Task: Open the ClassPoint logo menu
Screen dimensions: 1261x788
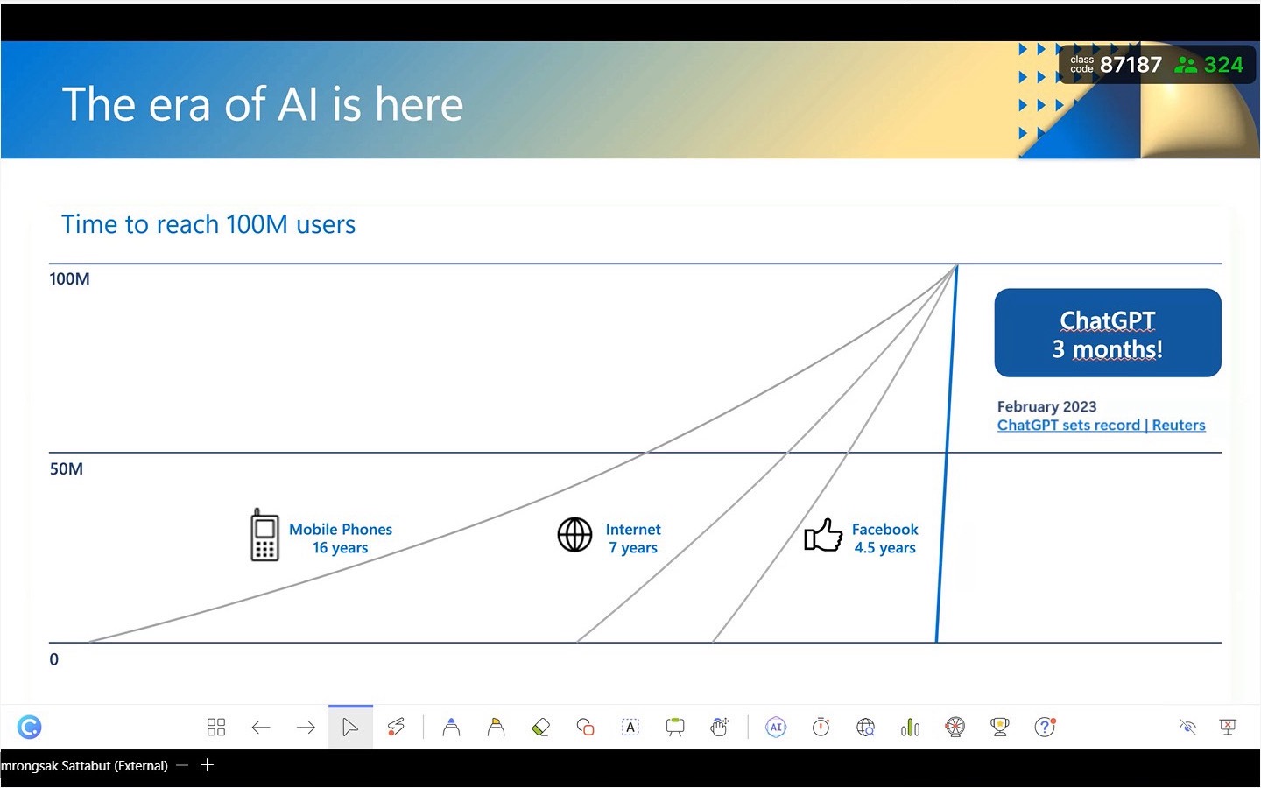Action: (30, 727)
